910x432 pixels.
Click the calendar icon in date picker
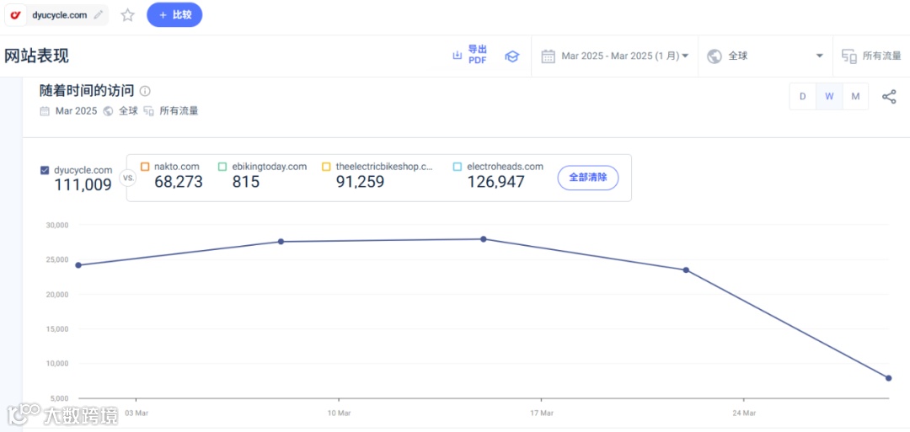click(x=548, y=56)
